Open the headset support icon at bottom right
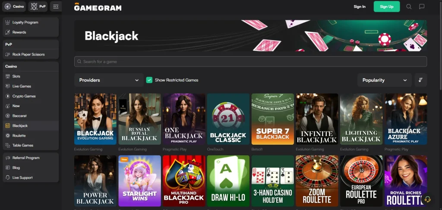 pyautogui.click(x=427, y=199)
